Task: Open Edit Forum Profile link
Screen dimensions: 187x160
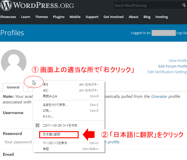Action: [173, 66]
